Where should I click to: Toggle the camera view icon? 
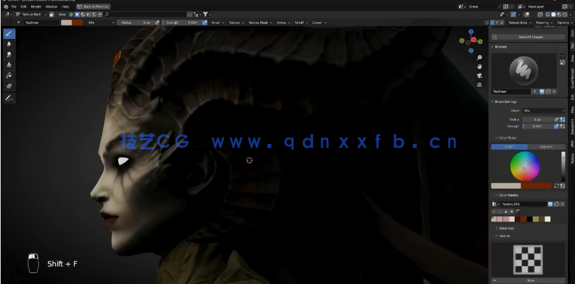click(x=480, y=75)
